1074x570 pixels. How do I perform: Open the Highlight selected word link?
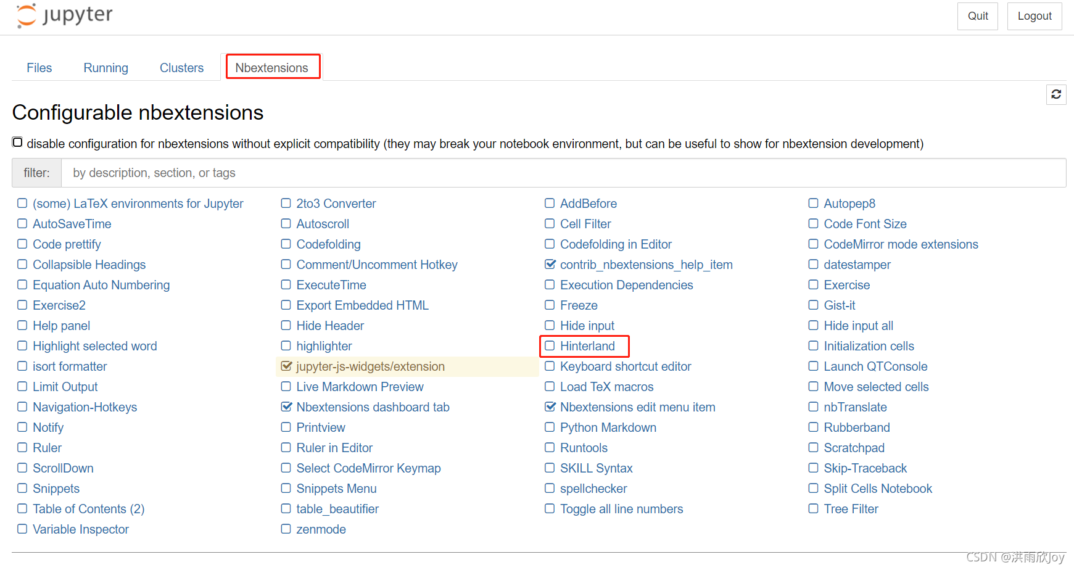[x=95, y=346]
